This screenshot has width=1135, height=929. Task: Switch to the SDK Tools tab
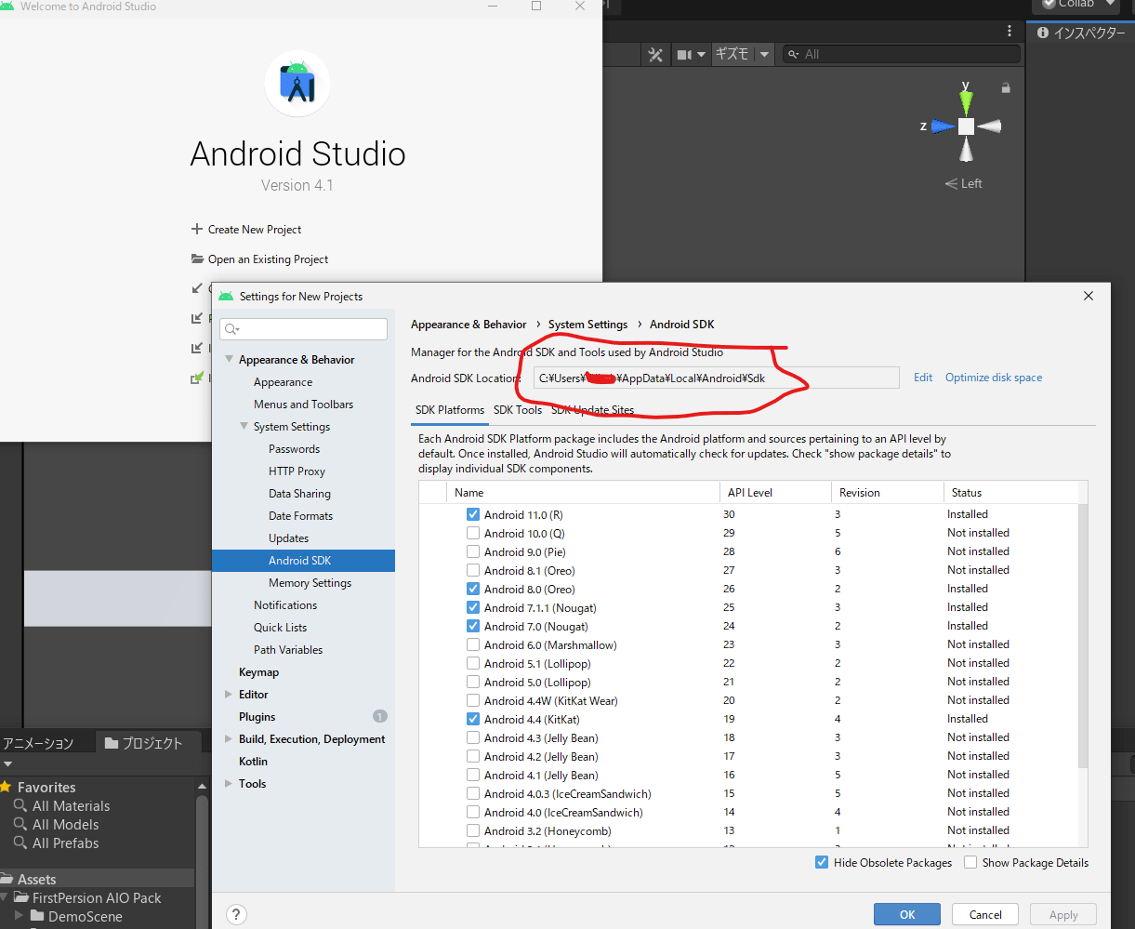[518, 410]
